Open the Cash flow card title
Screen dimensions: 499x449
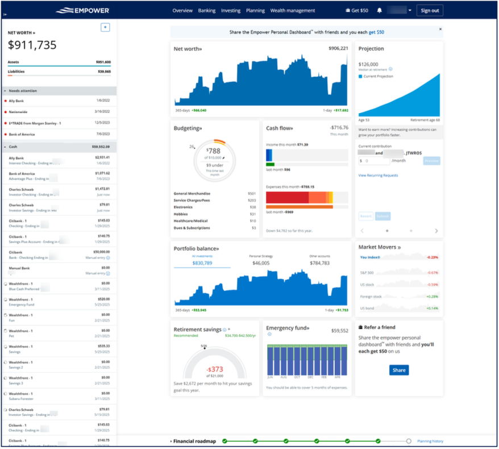[x=280, y=128]
